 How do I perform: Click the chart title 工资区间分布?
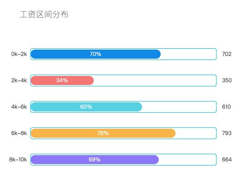coord(44,15)
